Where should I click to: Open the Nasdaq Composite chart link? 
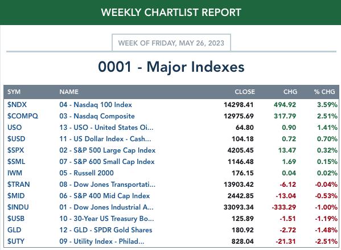click(97, 116)
